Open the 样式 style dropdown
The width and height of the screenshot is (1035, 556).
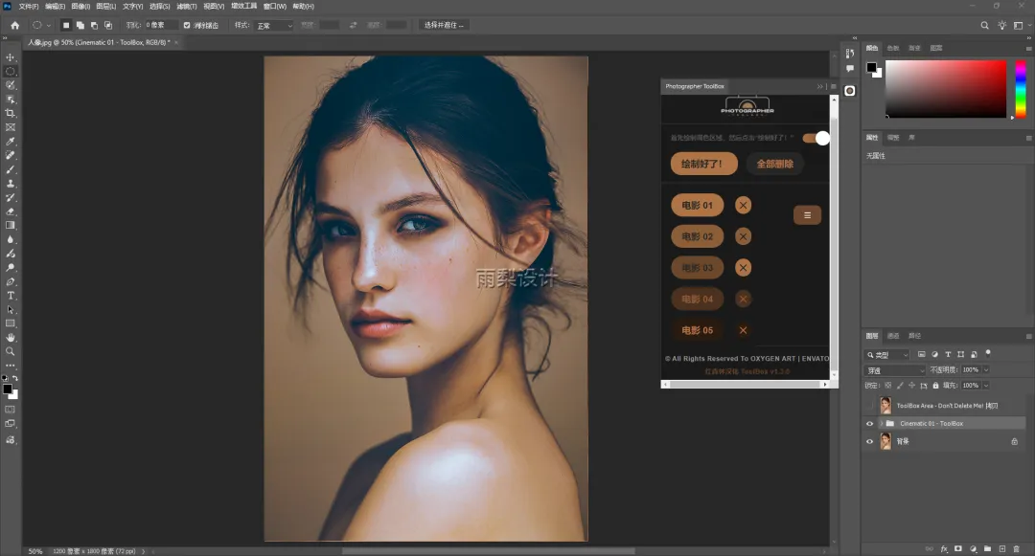tap(274, 26)
